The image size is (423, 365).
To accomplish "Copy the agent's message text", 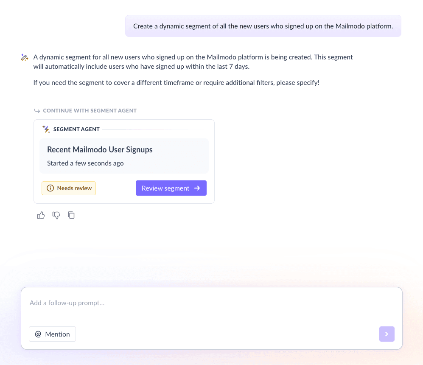I will pos(71,215).
